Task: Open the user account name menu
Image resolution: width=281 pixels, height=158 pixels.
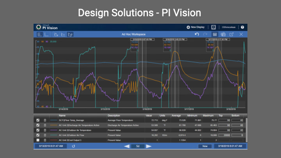Action: (x=228, y=27)
